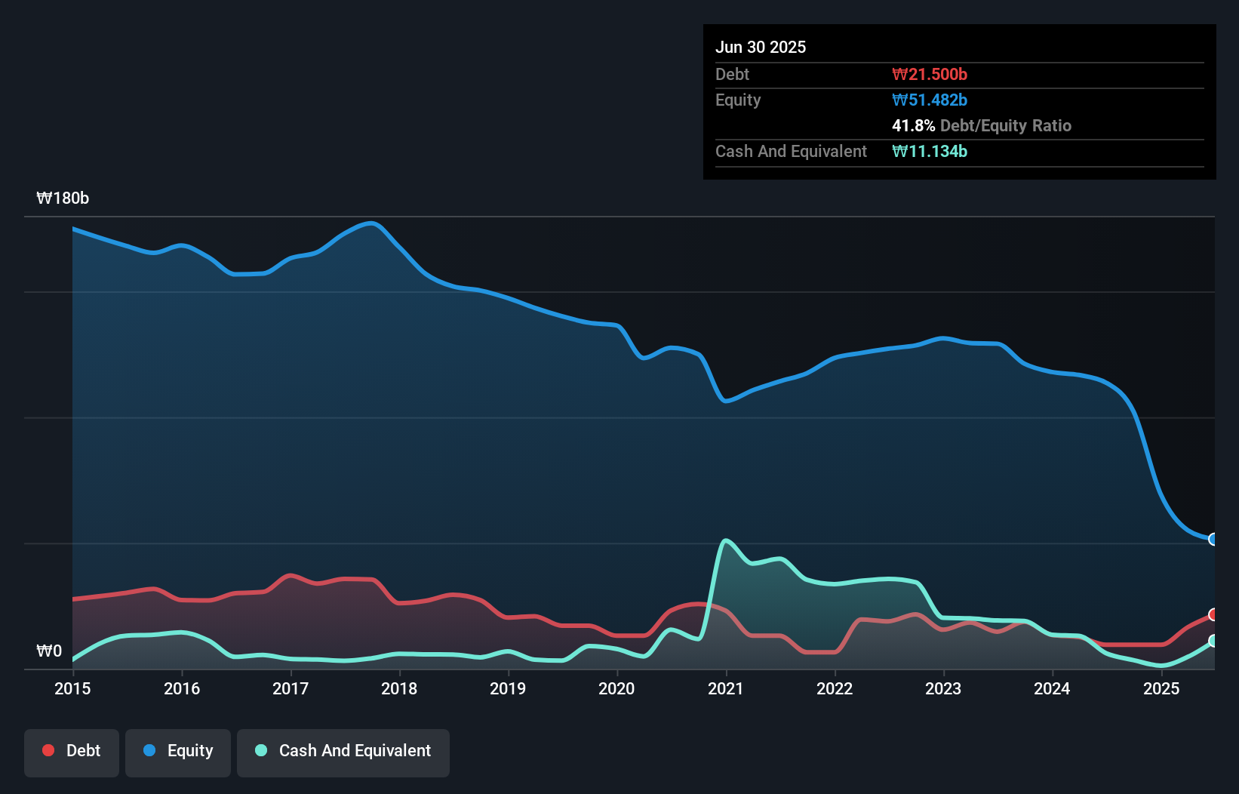Select the 2025 year label on x-axis
1239x794 pixels.
pos(1161,688)
